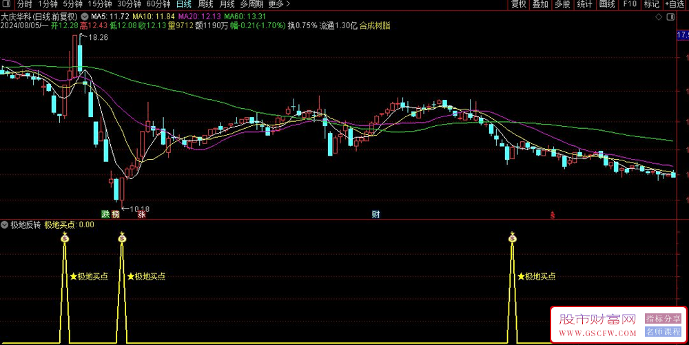Open main chart indicator dropdown arrow
This screenshot has height=345, width=689.
85,17
